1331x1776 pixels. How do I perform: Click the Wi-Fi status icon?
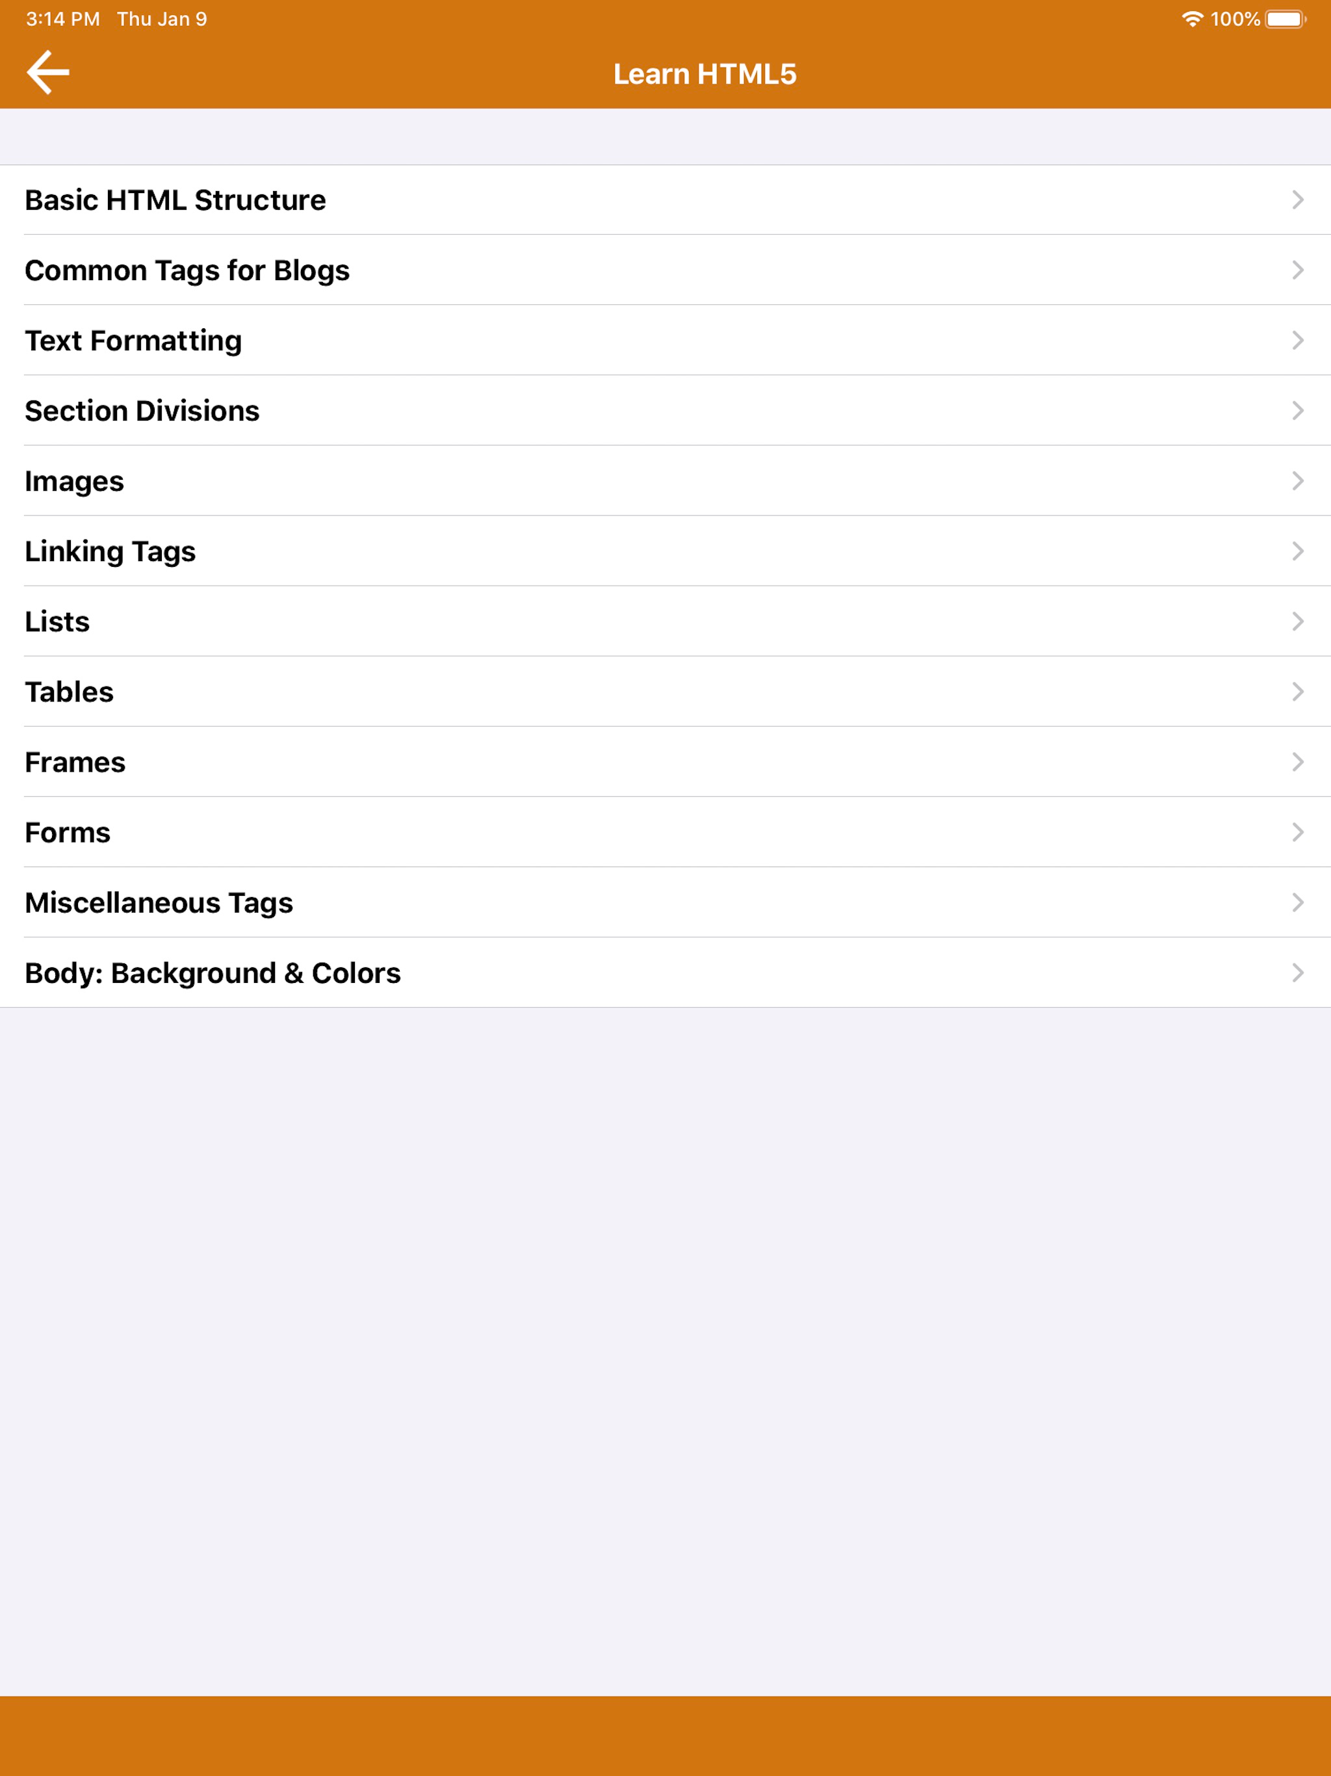coord(1192,20)
